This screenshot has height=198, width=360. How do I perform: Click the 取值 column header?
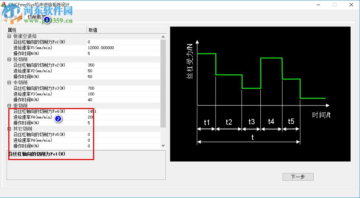point(126,30)
